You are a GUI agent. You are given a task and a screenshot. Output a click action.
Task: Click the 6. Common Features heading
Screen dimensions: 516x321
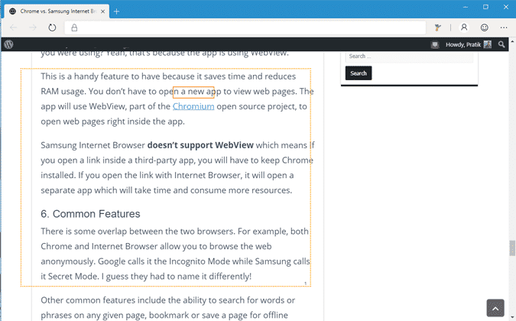click(x=90, y=214)
